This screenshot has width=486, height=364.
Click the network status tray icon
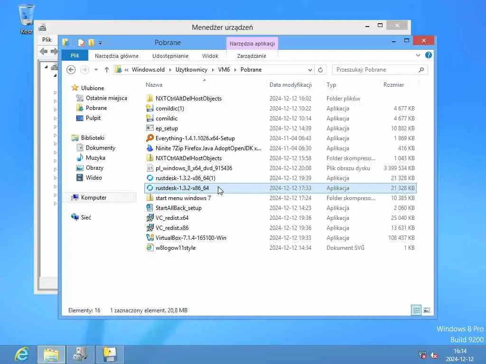point(422,355)
